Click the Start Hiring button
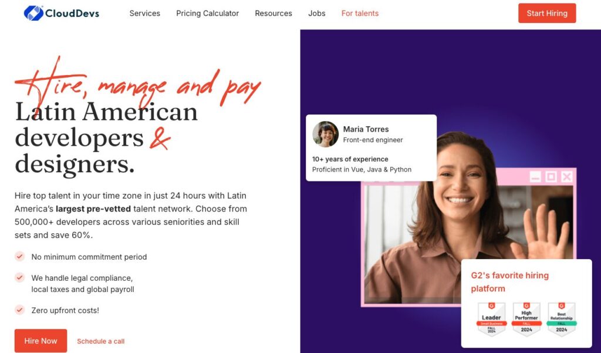Viewport: 601px width, 353px height. (x=547, y=13)
